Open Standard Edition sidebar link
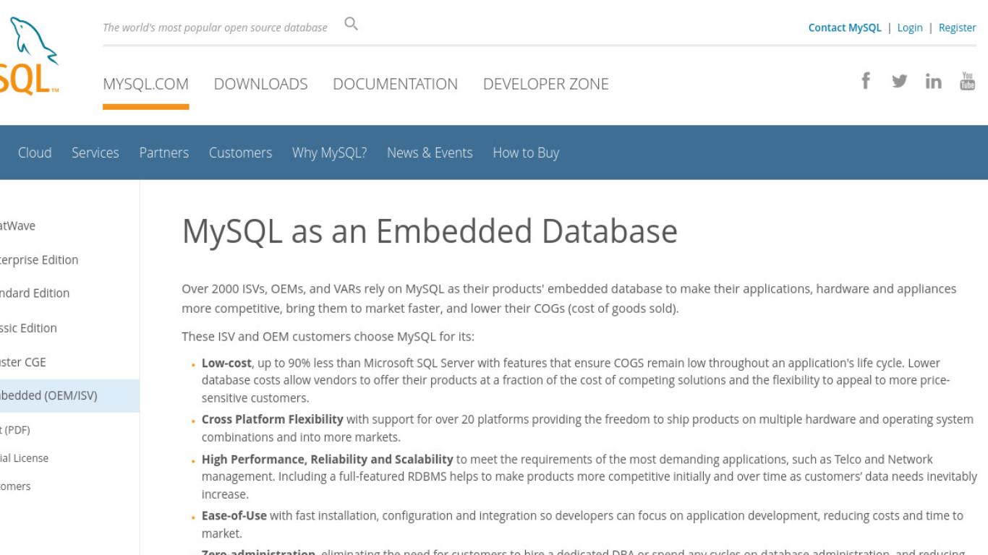The width and height of the screenshot is (988, 555). (x=35, y=293)
